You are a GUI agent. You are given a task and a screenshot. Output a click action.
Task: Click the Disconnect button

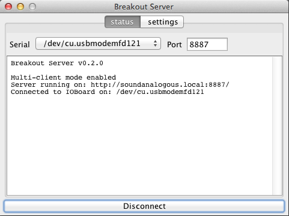[144, 206]
